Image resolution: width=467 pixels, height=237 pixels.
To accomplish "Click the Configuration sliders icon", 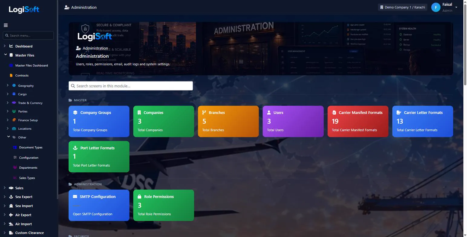I will tap(15, 157).
